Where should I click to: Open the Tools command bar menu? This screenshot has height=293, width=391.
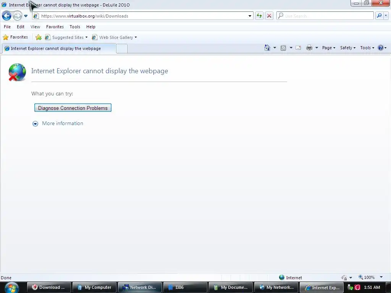coord(367,48)
